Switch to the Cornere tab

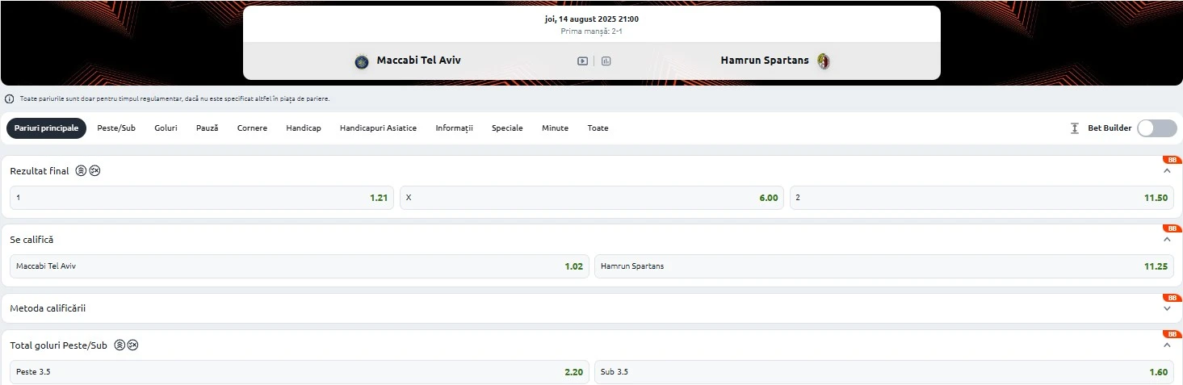pyautogui.click(x=252, y=128)
